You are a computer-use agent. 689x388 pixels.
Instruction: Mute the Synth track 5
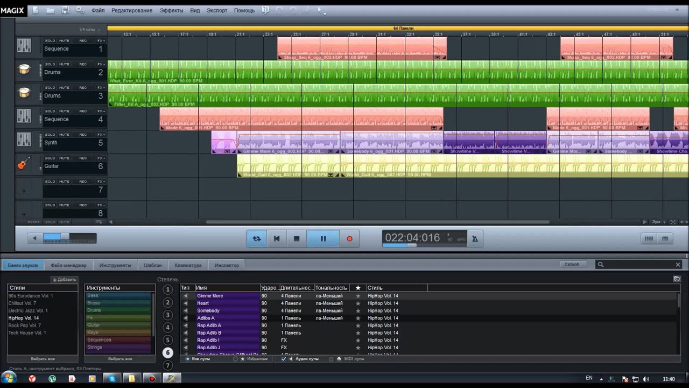[x=64, y=135]
